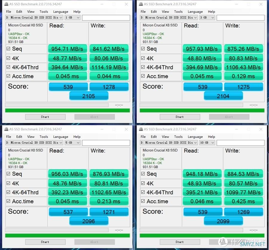This screenshot has height=250, width=269.
Task: Open the Tools menu in the 1 GB window
Action: pos(44,11)
